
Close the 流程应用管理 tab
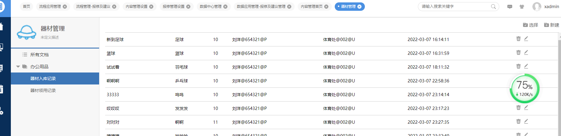coord(65,7)
